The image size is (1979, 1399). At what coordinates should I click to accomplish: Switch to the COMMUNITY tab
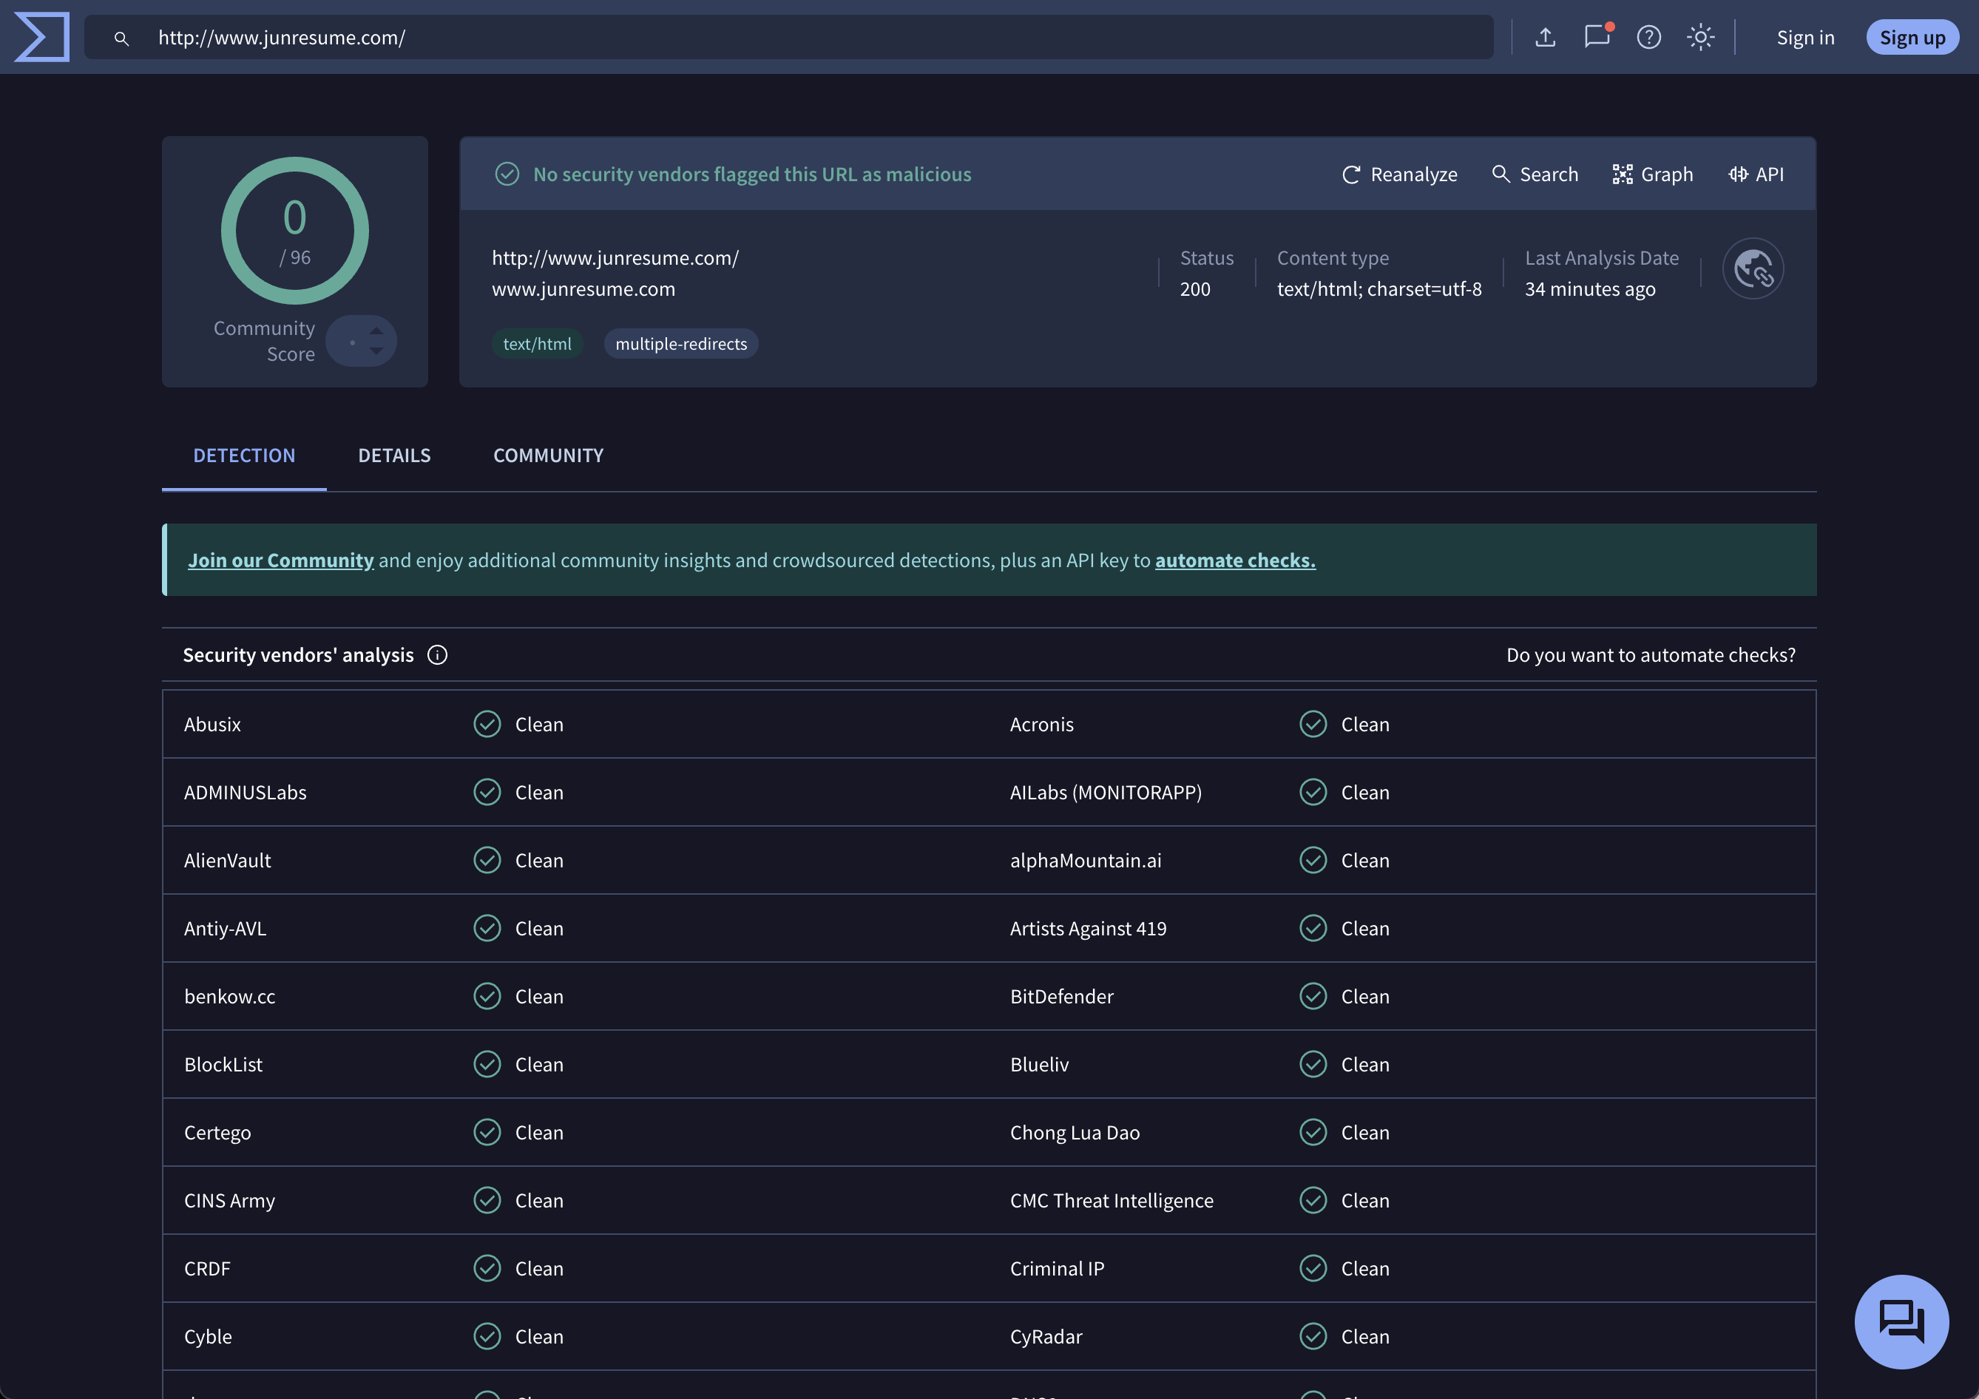[x=548, y=455]
